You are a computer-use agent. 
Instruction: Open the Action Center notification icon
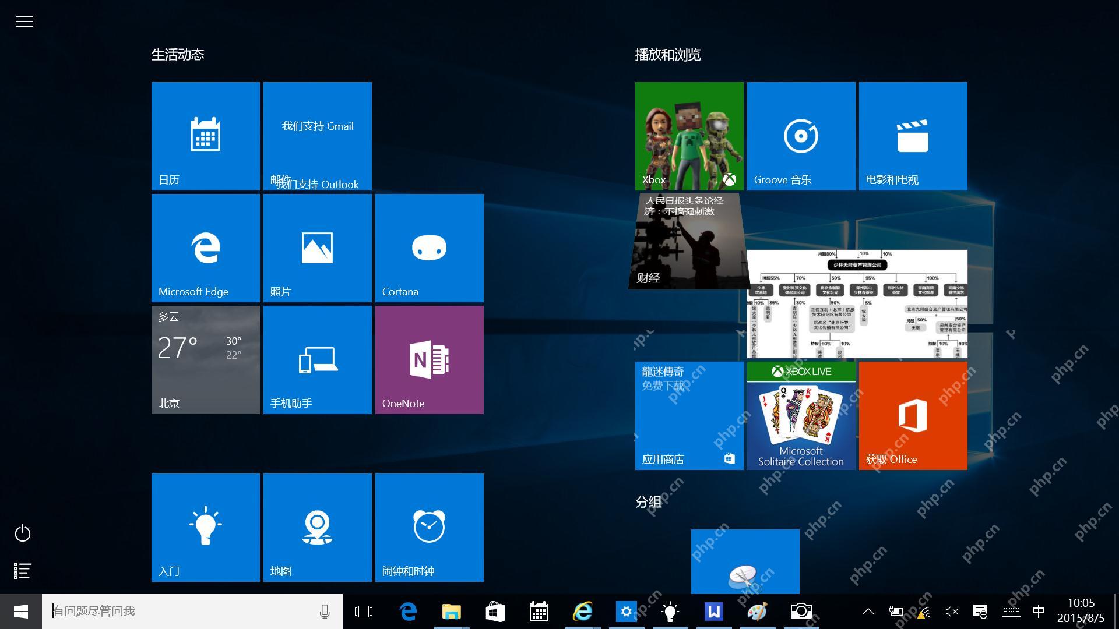coord(980,612)
